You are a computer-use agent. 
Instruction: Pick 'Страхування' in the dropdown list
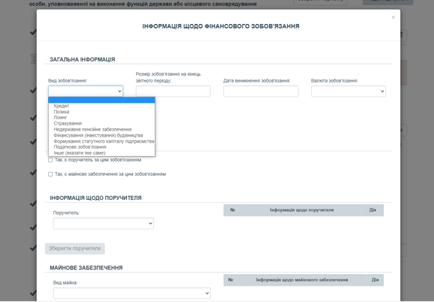click(x=67, y=124)
